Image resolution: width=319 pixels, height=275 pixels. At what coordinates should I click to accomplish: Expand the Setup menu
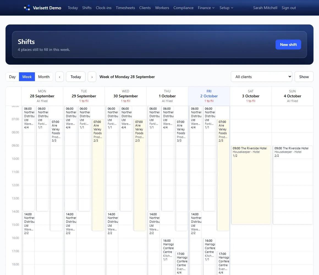coord(226,8)
